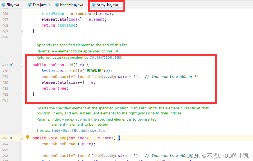Click the ArrayList.java class icon
The width and height of the screenshot is (253, 161).
tap(93, 5)
